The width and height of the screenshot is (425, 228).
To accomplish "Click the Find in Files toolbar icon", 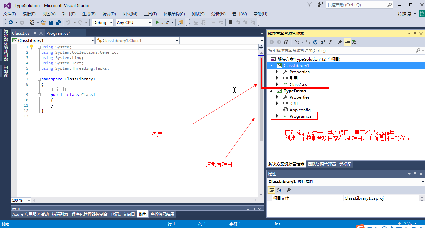I will coord(181,22).
